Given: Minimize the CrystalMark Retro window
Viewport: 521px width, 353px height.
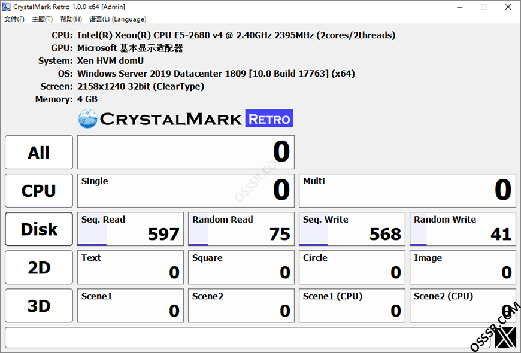Looking at the screenshot, I should [460, 7].
